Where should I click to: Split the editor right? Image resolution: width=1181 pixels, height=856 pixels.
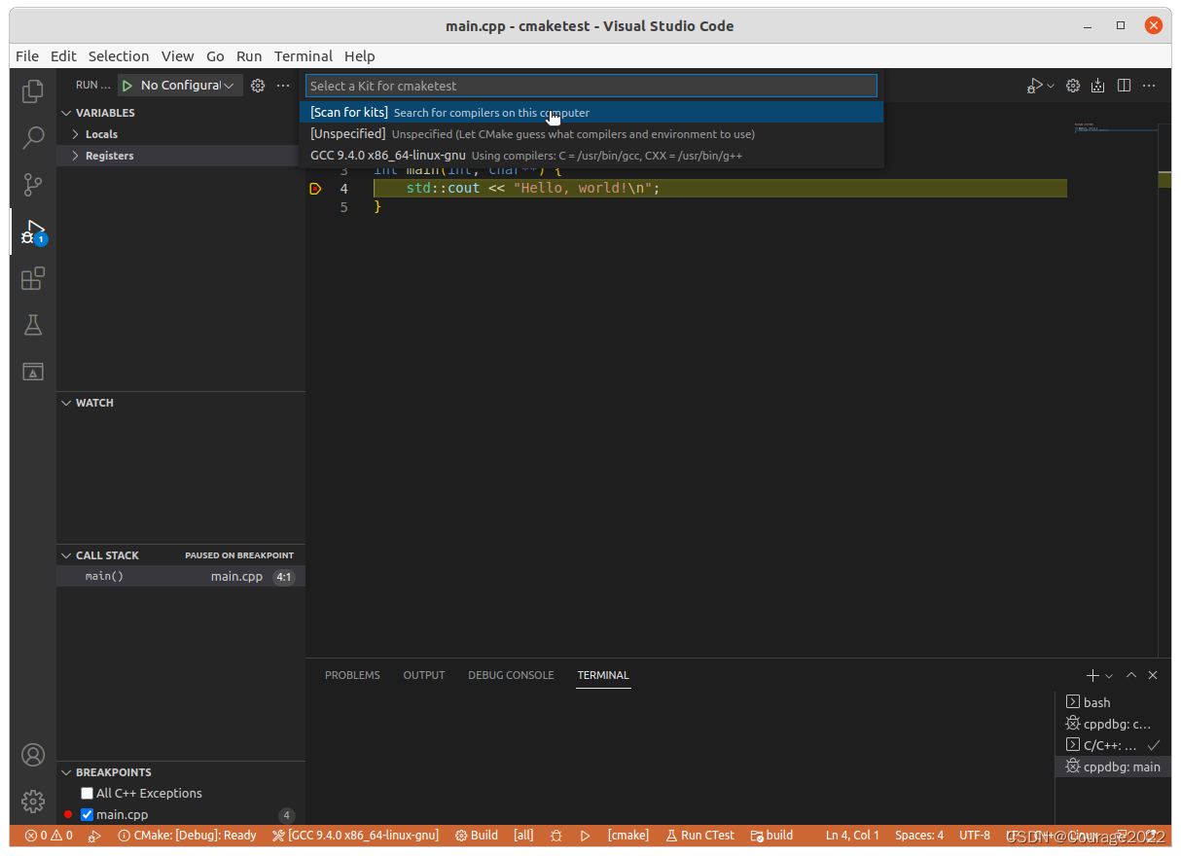(x=1124, y=86)
